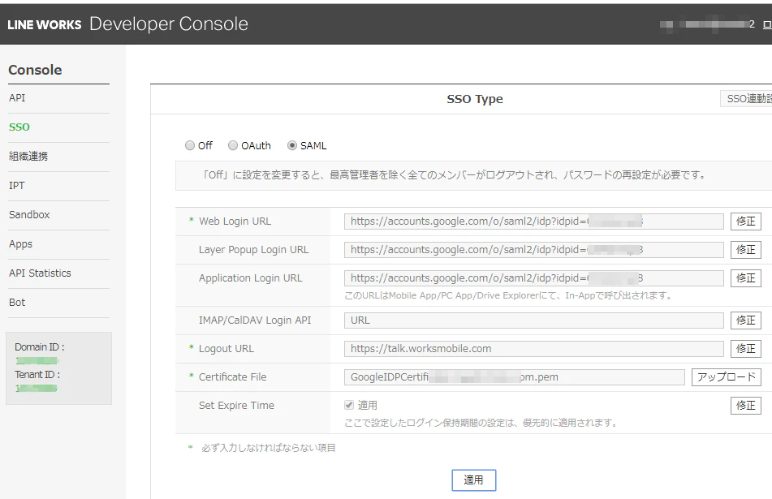The width and height of the screenshot is (772, 499).
Task: Select the SAML radio button
Action: pos(292,146)
